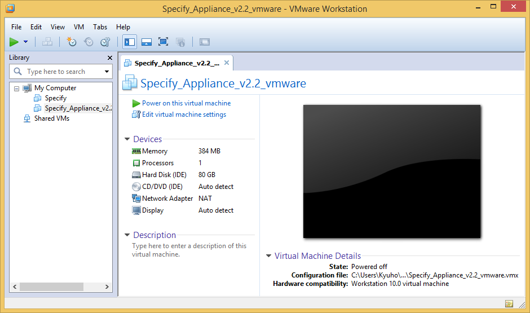
Task: Collapse the Devices section
Action: (127, 139)
